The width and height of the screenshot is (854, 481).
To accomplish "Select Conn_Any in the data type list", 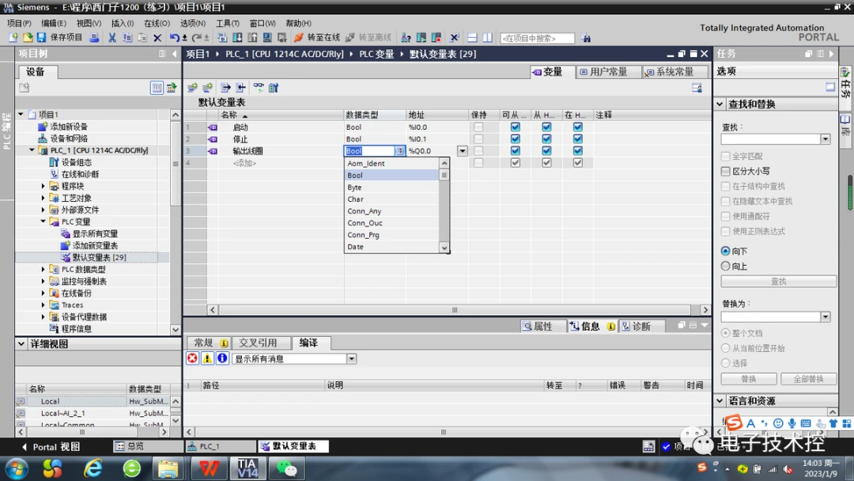I will [x=392, y=211].
